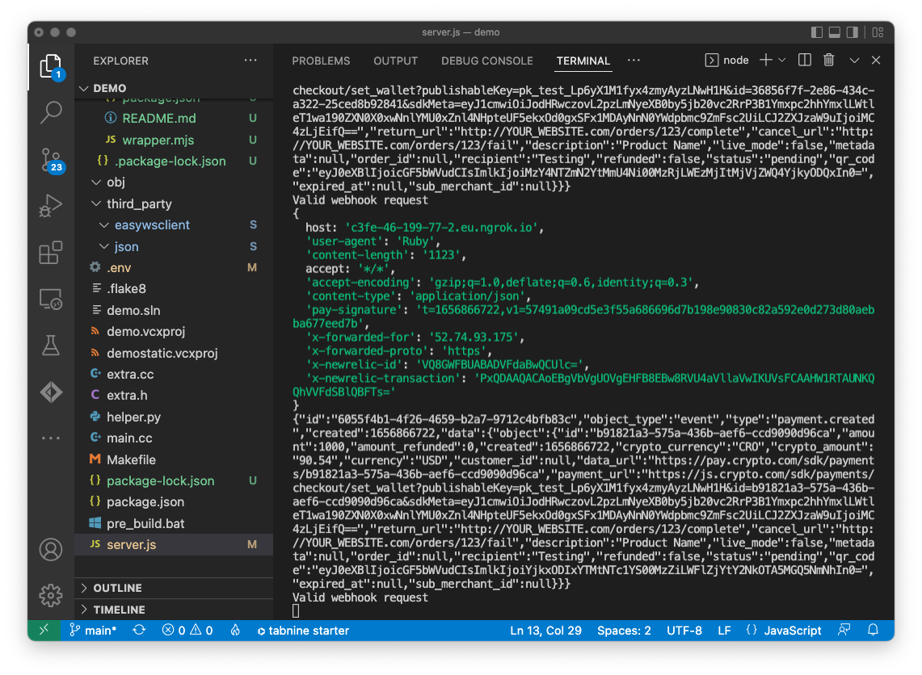Open the Testing flask icon view
The width and height of the screenshot is (922, 675).
pyautogui.click(x=51, y=346)
